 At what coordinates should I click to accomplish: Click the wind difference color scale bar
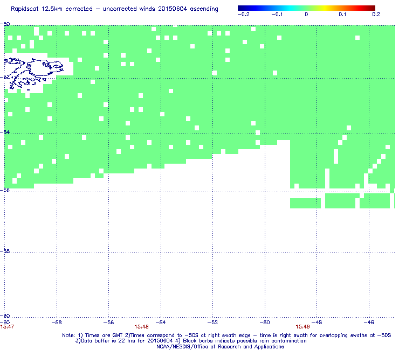click(306, 8)
